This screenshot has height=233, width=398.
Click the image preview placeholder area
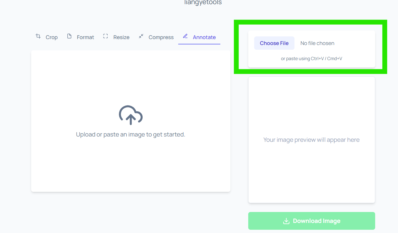[x=311, y=139]
